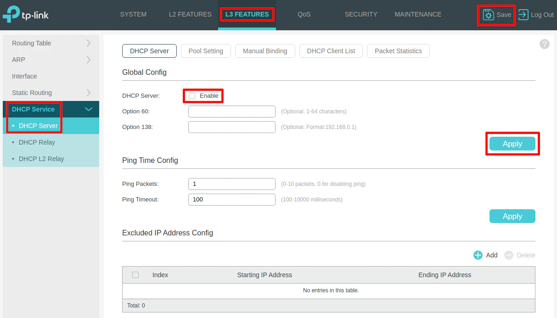Click the Save text link
The image size is (557, 318).
[x=504, y=15]
